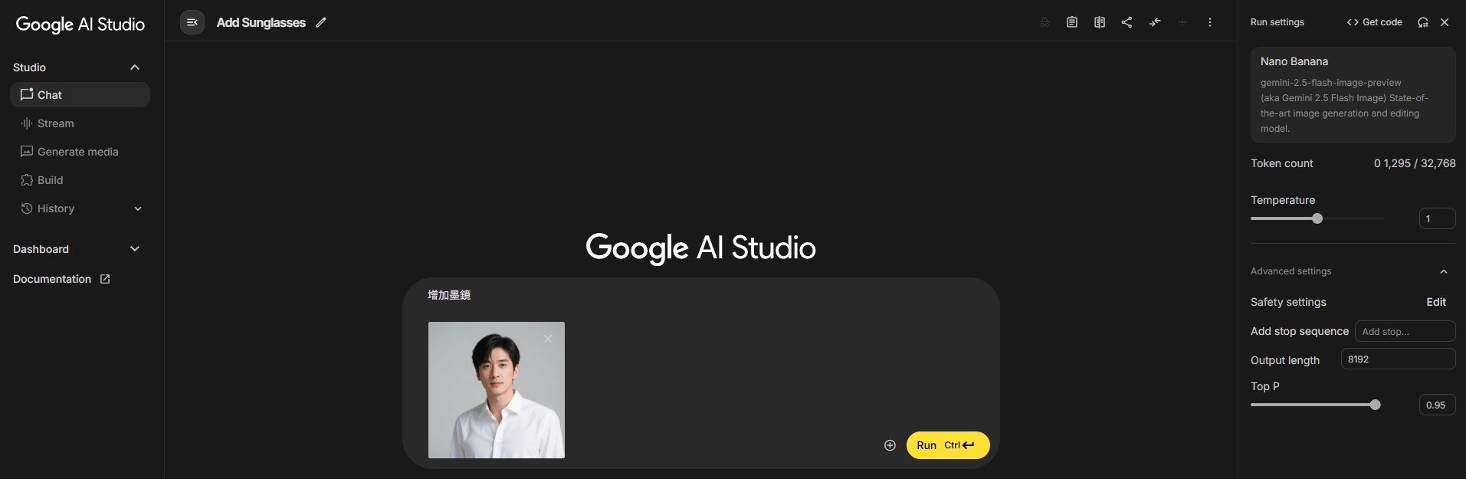Collapse Advanced settings section
The width and height of the screenshot is (1466, 479).
point(1443,271)
